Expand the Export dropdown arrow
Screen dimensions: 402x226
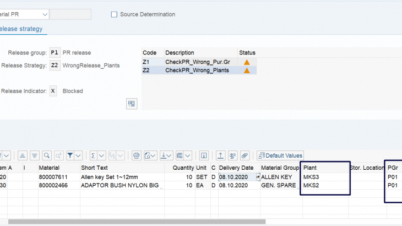coord(169,155)
